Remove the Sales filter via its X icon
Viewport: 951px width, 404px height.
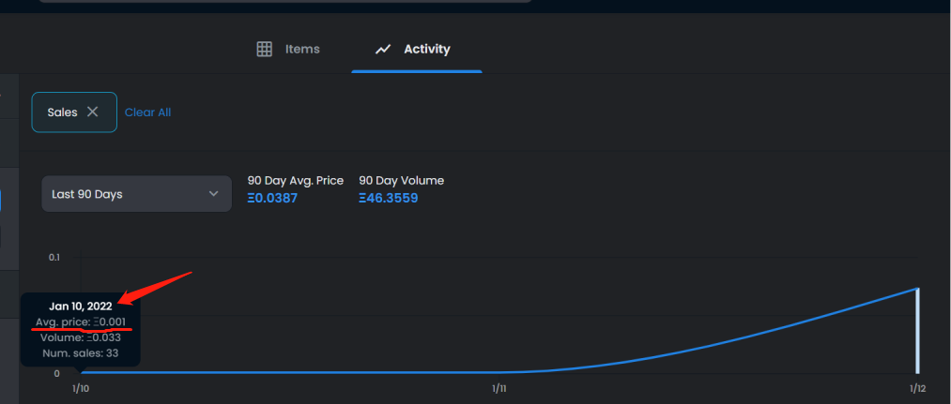pyautogui.click(x=92, y=112)
